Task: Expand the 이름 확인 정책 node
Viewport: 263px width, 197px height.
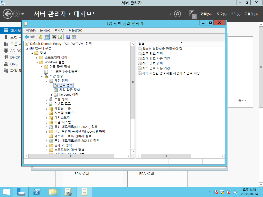Action: [42, 67]
